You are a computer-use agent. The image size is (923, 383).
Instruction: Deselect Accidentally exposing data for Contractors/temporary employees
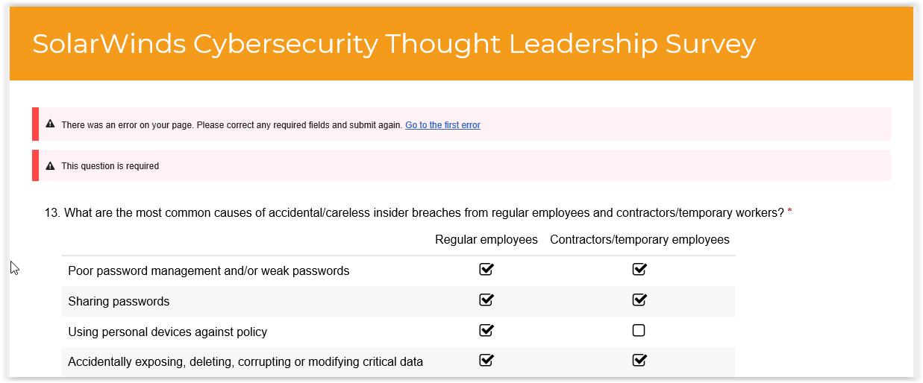639,361
